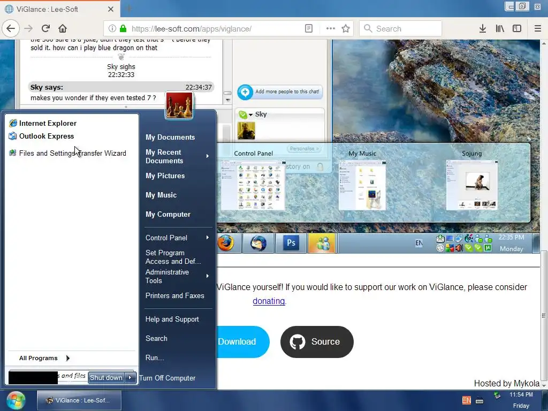Click inside the browser Search field
Image resolution: width=548 pixels, height=411 pixels.
coord(400,28)
